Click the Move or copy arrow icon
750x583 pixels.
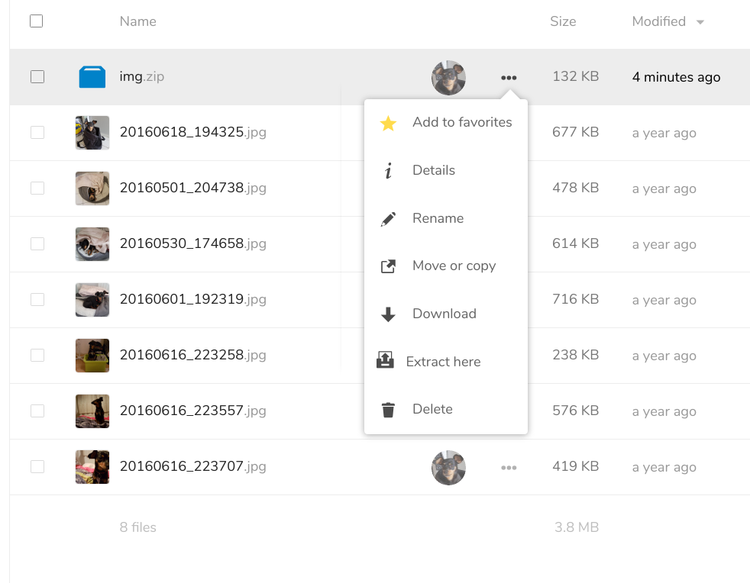click(x=388, y=266)
